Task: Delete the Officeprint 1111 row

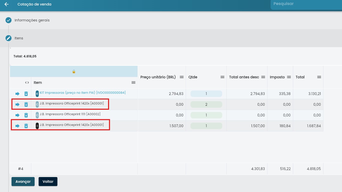Action: click(x=26, y=115)
